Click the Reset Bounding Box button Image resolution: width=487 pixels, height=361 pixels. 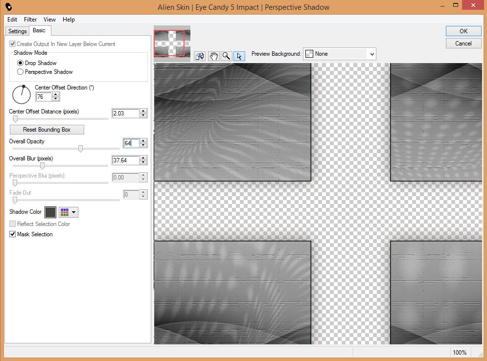coord(47,130)
